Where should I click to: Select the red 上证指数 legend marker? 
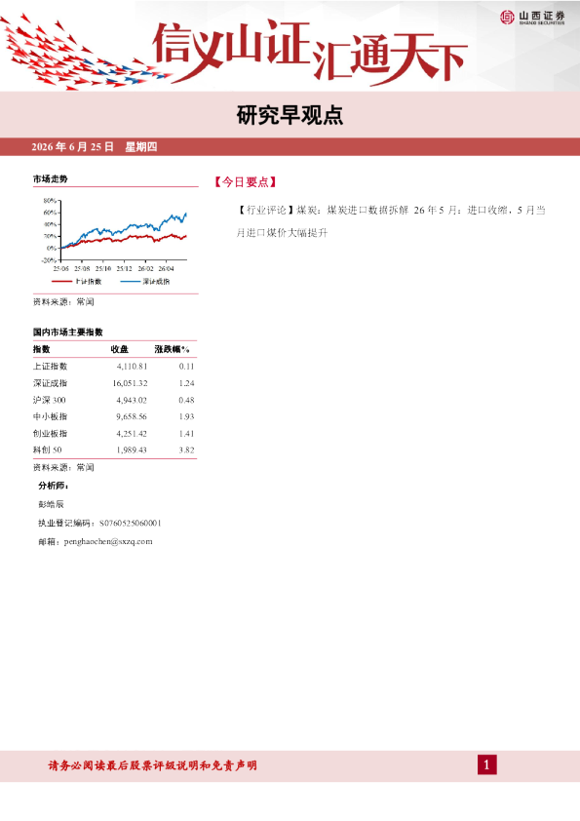[61, 282]
